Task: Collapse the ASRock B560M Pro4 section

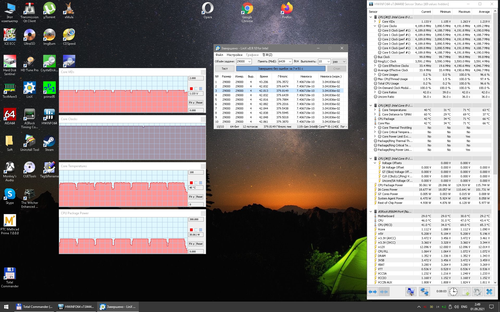Action: pos(371,212)
